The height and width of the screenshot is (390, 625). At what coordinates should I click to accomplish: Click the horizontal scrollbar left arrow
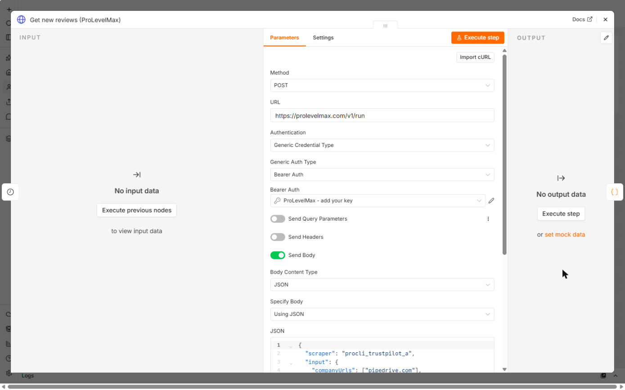4,386
